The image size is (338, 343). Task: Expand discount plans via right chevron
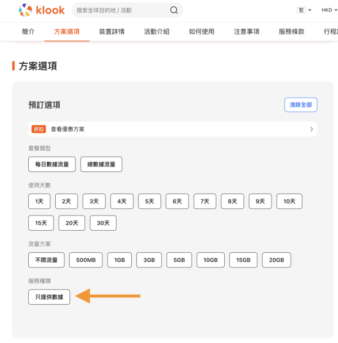312,129
